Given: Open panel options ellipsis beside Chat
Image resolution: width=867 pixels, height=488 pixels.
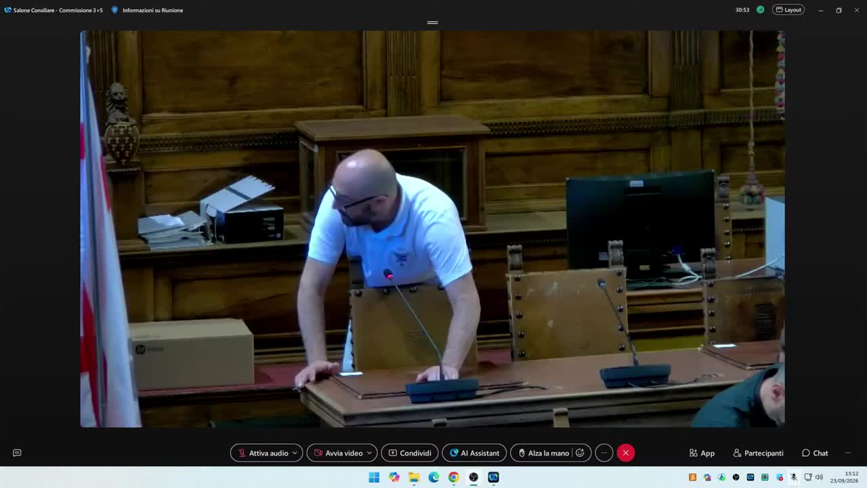Looking at the screenshot, I should click(847, 453).
